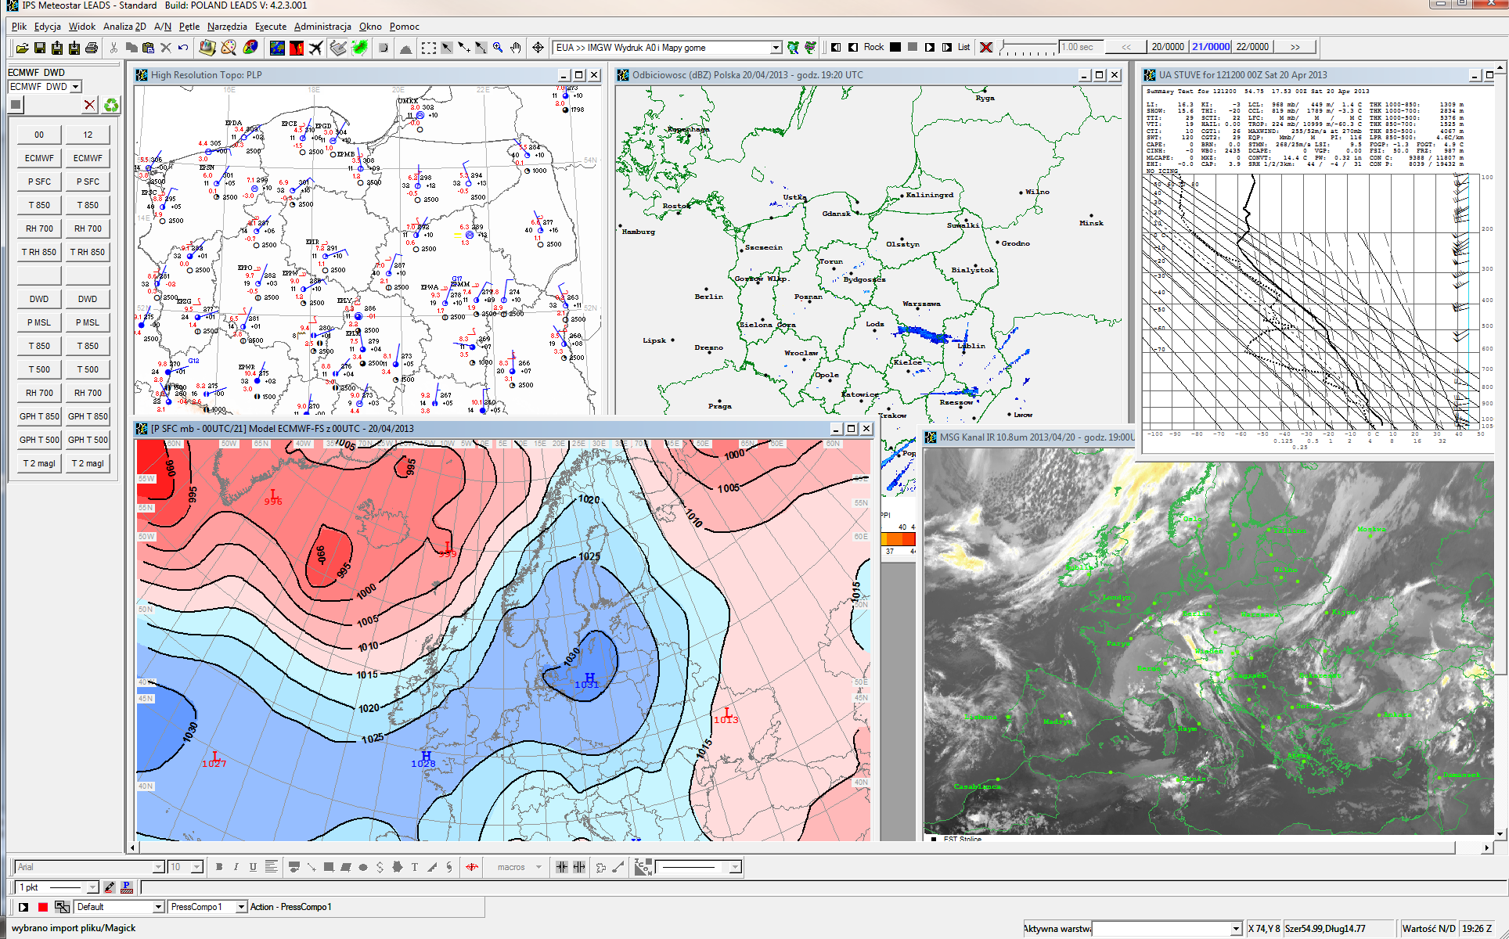Image resolution: width=1509 pixels, height=939 pixels.
Task: Click the red X icon in ECMWF panel
Action: coord(90,105)
